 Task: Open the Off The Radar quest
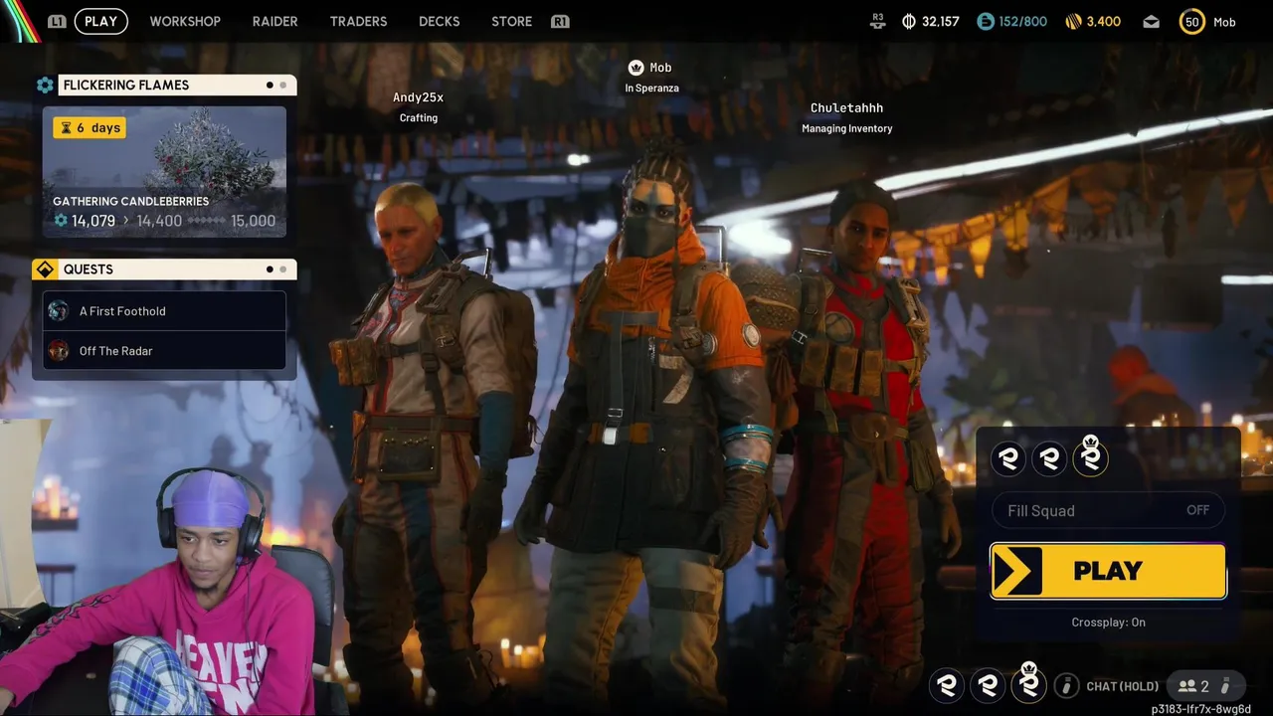tap(164, 351)
